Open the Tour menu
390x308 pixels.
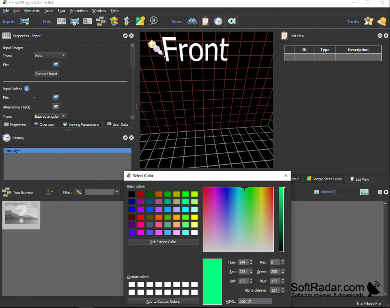pyautogui.click(x=61, y=10)
